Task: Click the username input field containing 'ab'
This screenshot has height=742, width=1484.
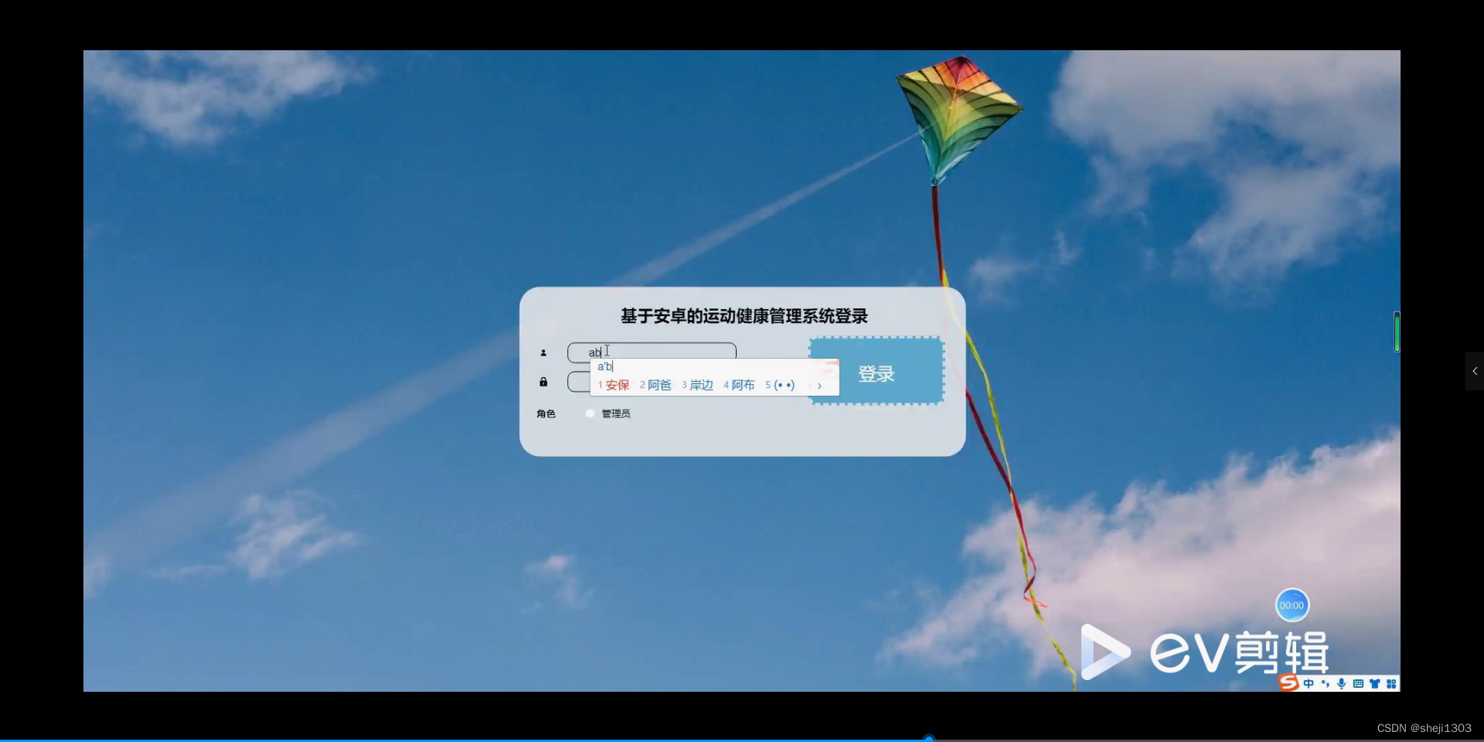Action: (665, 352)
